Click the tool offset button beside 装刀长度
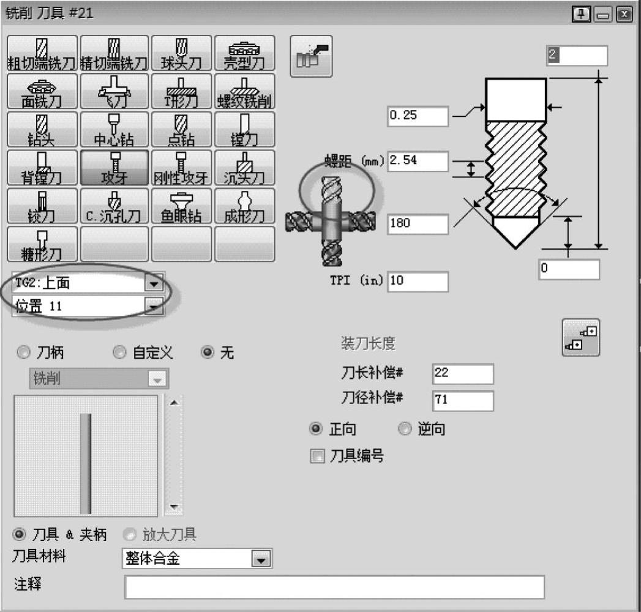 click(x=580, y=337)
